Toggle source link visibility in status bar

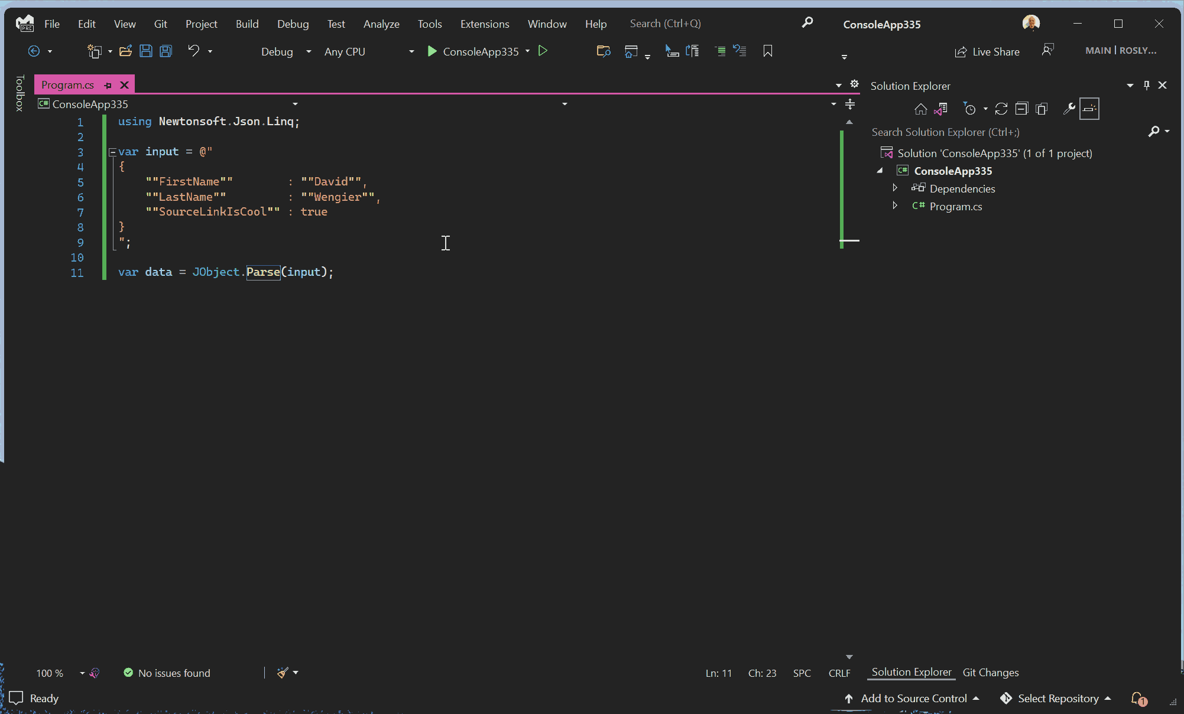point(94,673)
